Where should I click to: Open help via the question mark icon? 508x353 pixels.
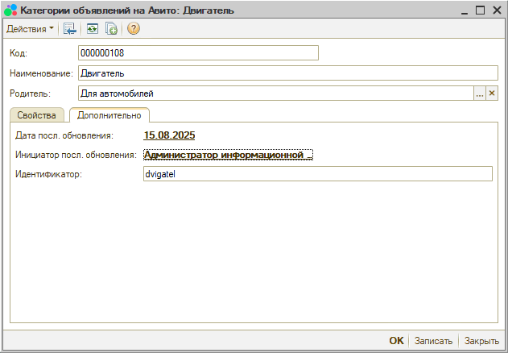(x=134, y=29)
